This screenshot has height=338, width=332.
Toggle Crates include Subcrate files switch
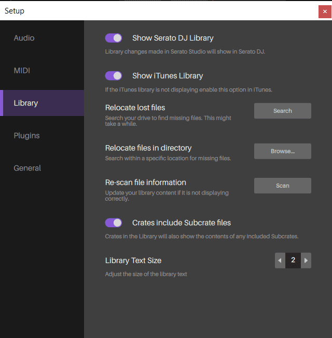pyautogui.click(x=113, y=223)
